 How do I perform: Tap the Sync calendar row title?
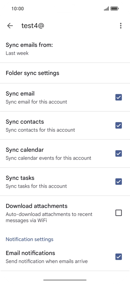[x=25, y=150]
